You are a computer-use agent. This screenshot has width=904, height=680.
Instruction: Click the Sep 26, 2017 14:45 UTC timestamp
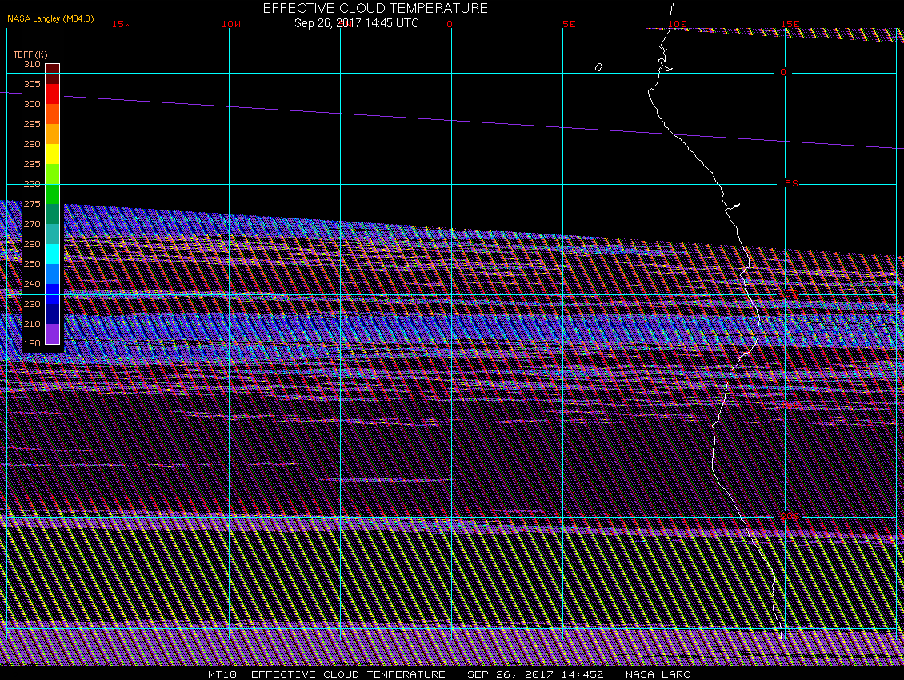(x=356, y=23)
